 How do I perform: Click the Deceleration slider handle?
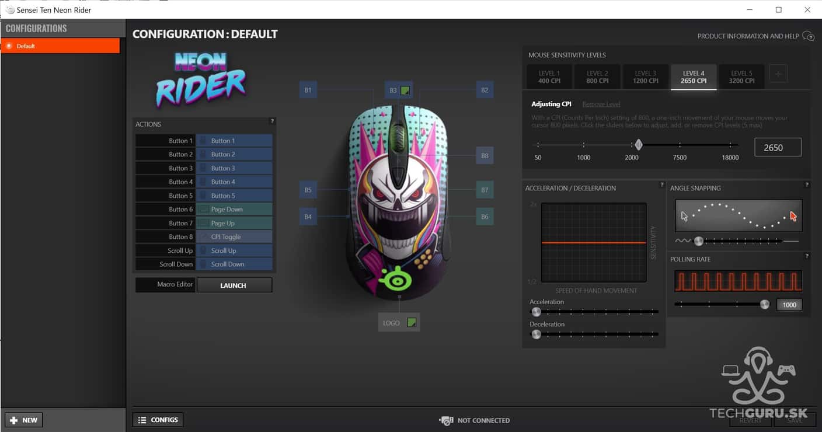[536, 334]
